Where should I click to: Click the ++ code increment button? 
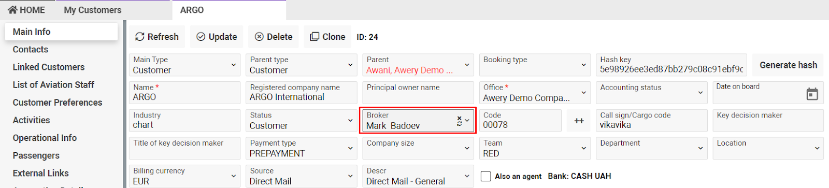pyautogui.click(x=579, y=121)
